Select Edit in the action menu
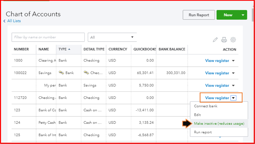Screen dimensions: 255x144 [x=197, y=115]
